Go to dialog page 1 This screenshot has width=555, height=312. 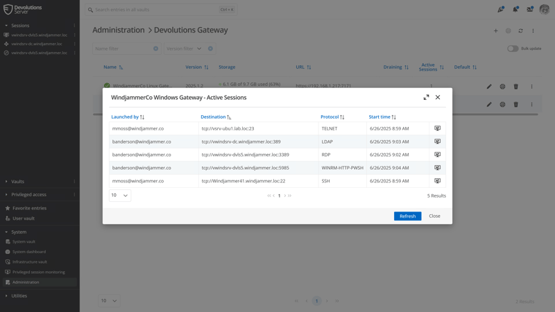pos(280,196)
